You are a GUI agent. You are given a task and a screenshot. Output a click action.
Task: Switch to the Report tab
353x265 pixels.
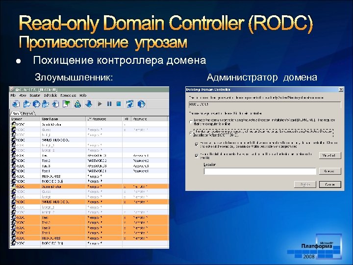(x=28, y=113)
